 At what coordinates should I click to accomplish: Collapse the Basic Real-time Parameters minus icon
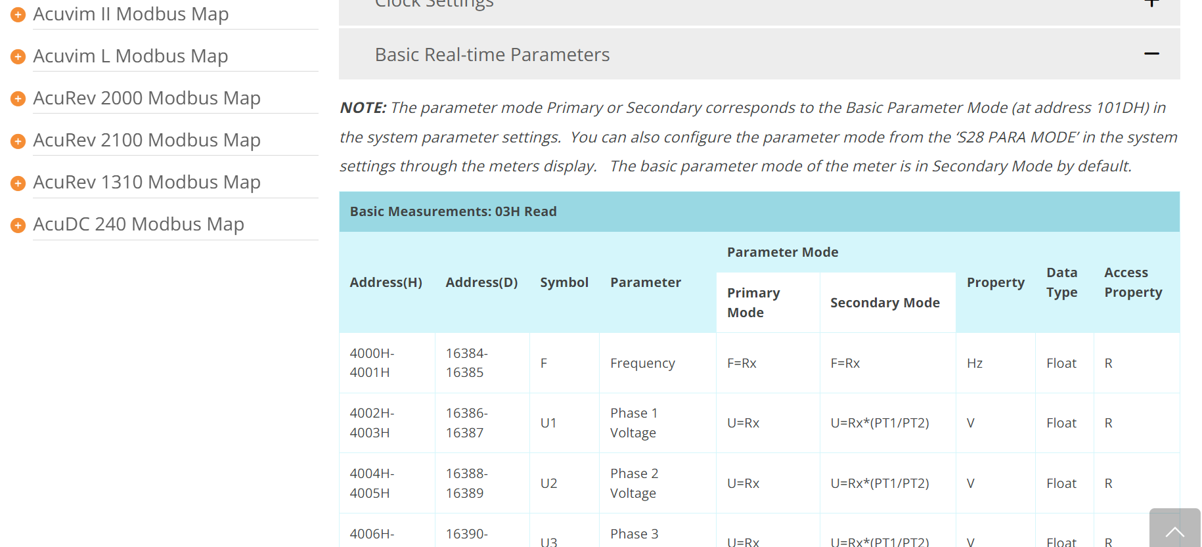click(1151, 54)
